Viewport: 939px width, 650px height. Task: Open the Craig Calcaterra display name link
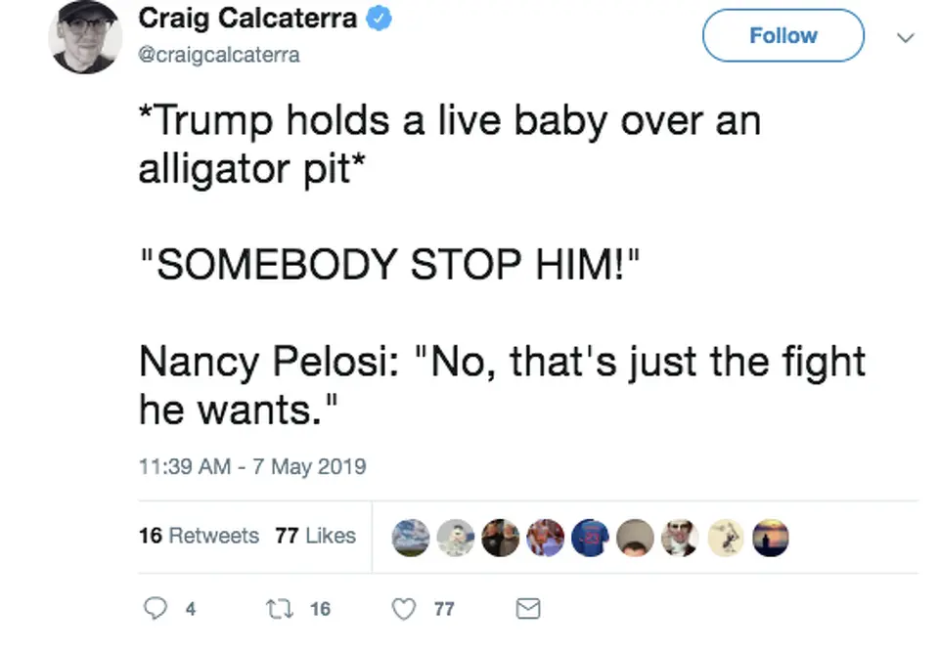[x=247, y=18]
